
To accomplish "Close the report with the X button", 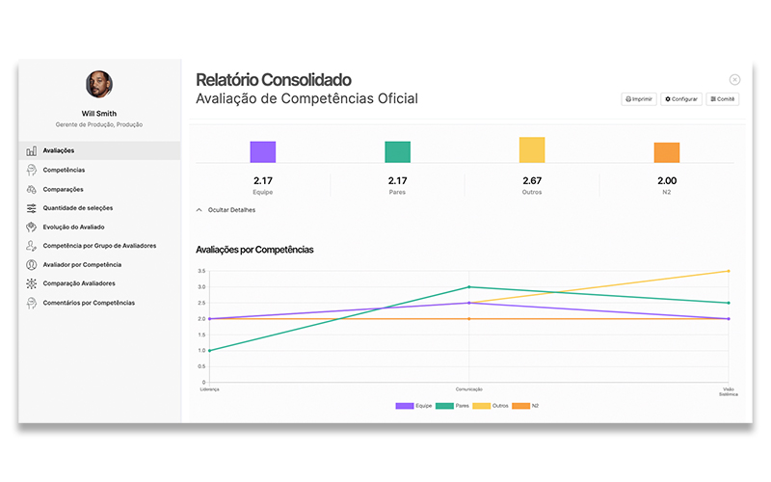I will point(734,80).
